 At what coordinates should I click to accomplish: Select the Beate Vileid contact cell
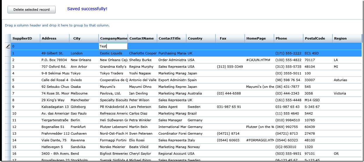click(x=142, y=147)
